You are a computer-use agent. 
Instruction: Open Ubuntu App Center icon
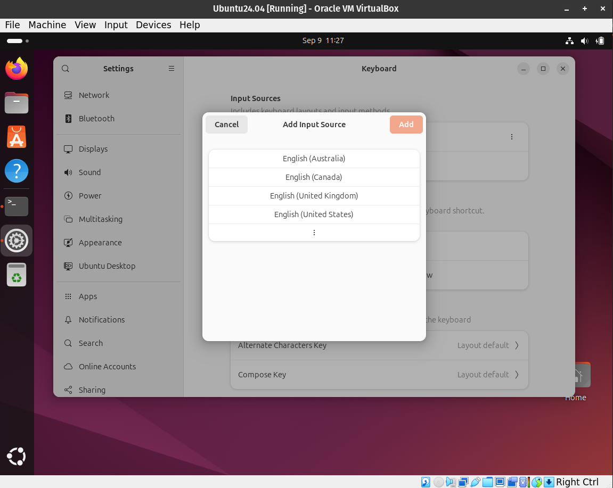(x=17, y=137)
